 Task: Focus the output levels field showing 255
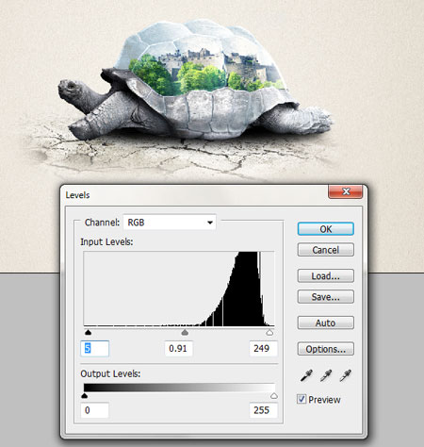click(x=263, y=410)
